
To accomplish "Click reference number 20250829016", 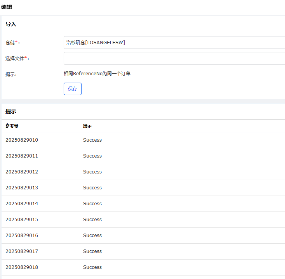I will coord(22,236).
